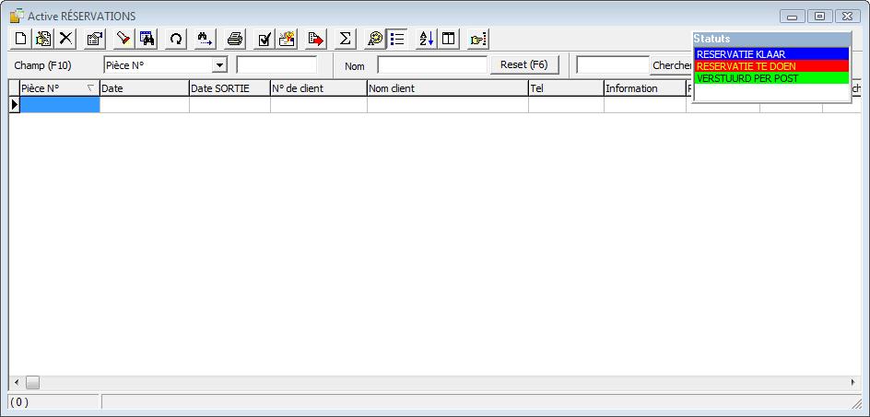This screenshot has width=870, height=417.
Task: Open properties icon in toolbar
Action: click(96, 39)
